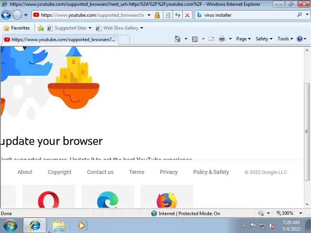Image resolution: width=311 pixels, height=233 pixels.
Task: Open the Privacy footer link
Action: click(x=169, y=172)
